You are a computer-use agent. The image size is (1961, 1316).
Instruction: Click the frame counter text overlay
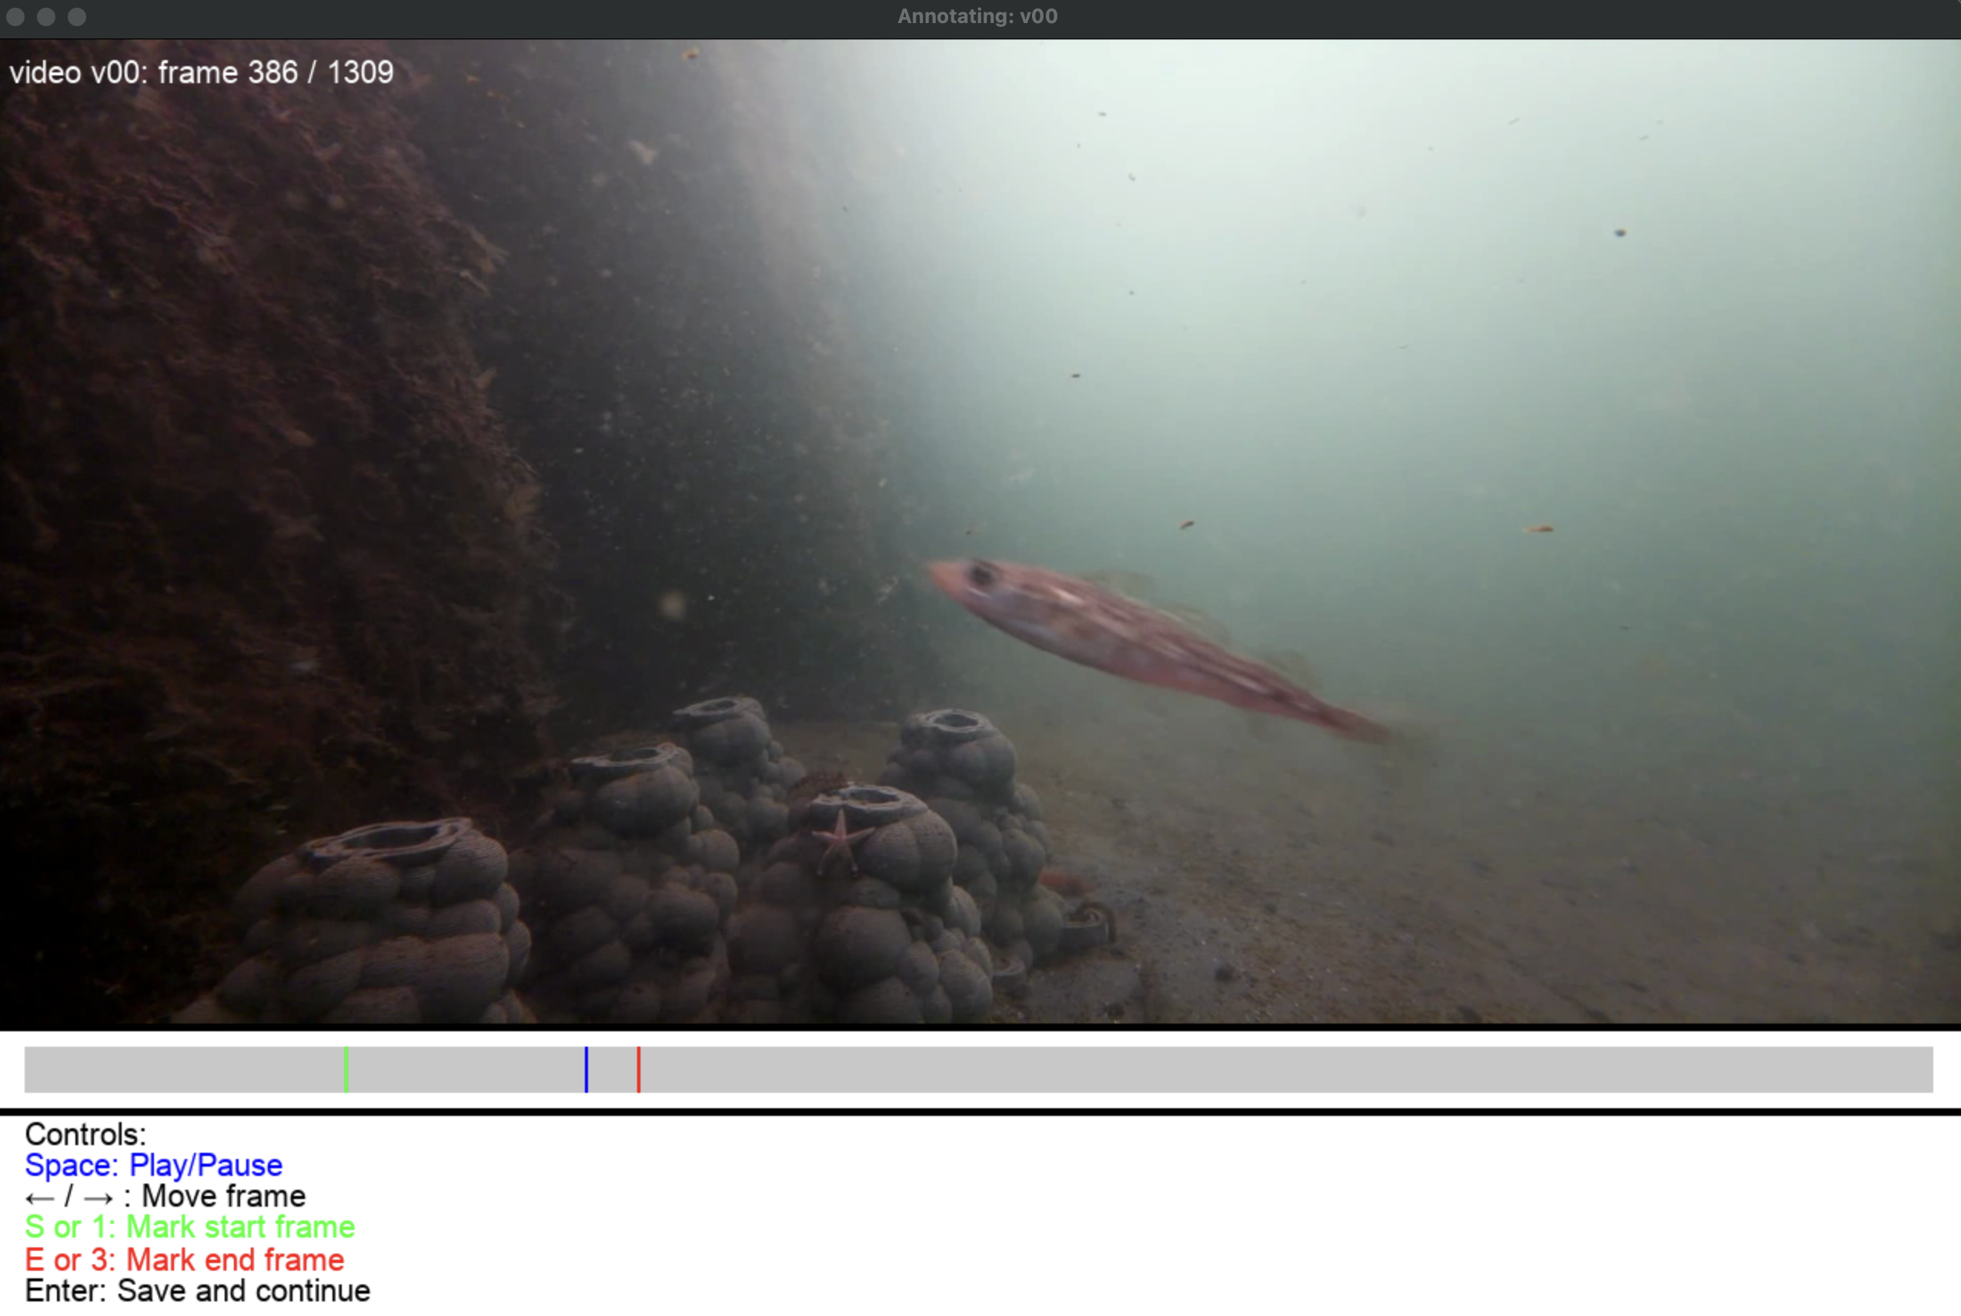[202, 73]
